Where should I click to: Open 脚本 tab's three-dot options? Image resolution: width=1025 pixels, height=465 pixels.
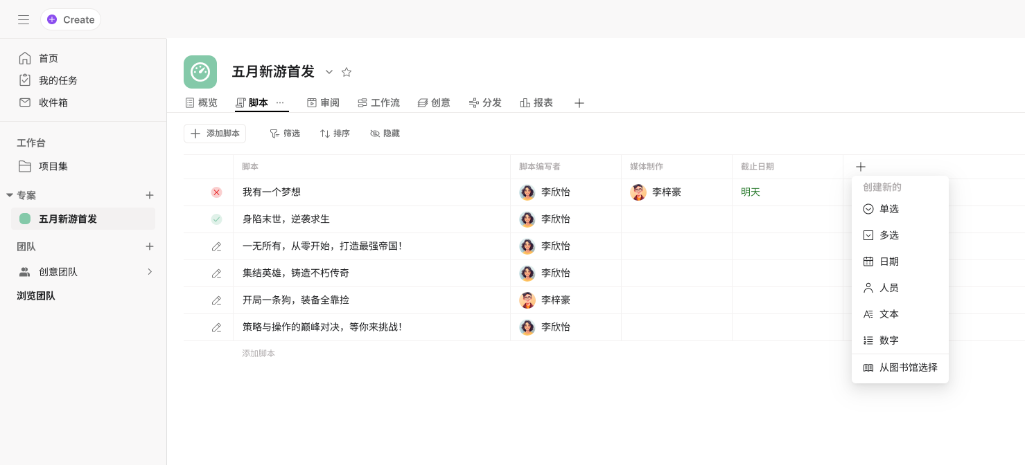point(280,102)
